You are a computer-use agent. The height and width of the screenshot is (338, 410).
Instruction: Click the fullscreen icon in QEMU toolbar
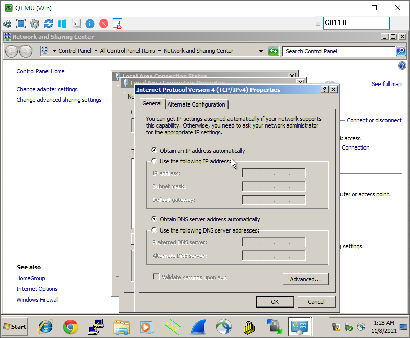pos(21,24)
